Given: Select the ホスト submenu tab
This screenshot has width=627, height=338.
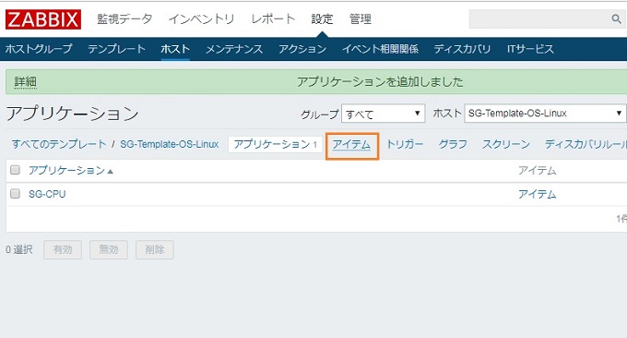Looking at the screenshot, I should 175,49.
